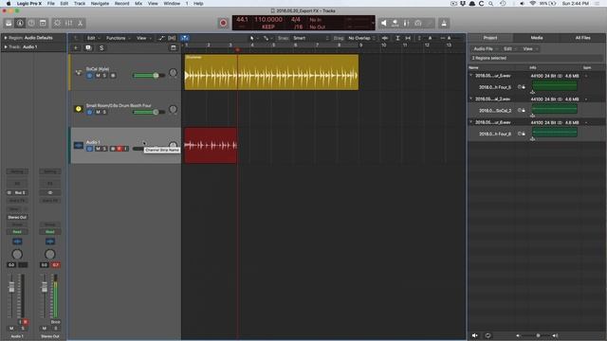Toggle global Solo S button in track header
The width and height of the screenshot is (607, 341).
(101, 48)
